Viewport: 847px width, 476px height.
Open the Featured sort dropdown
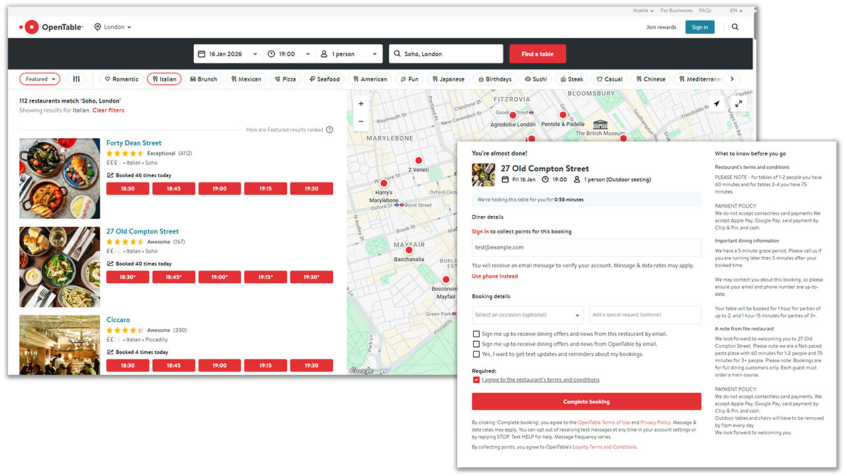[40, 79]
